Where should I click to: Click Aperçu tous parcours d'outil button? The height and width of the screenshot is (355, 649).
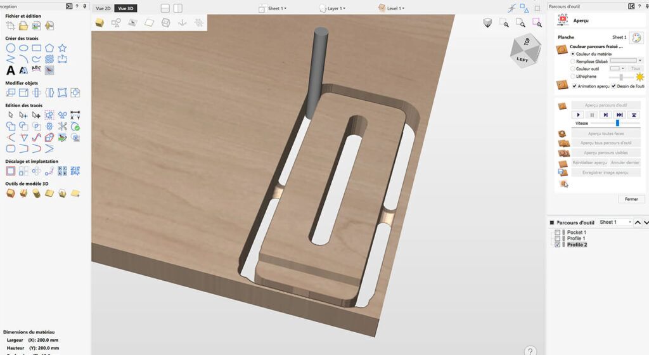click(606, 143)
